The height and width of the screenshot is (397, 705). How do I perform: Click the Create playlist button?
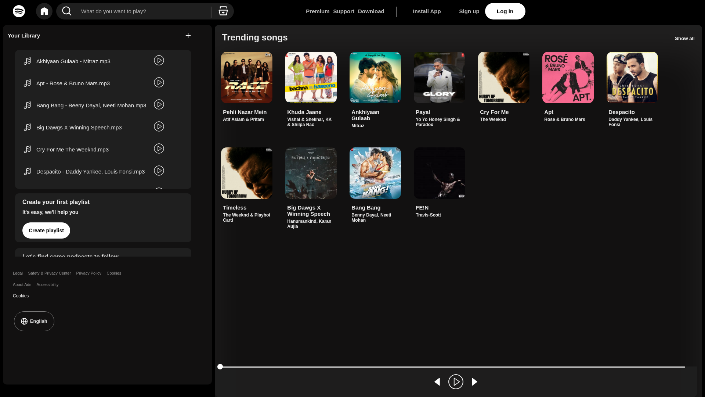tap(46, 230)
